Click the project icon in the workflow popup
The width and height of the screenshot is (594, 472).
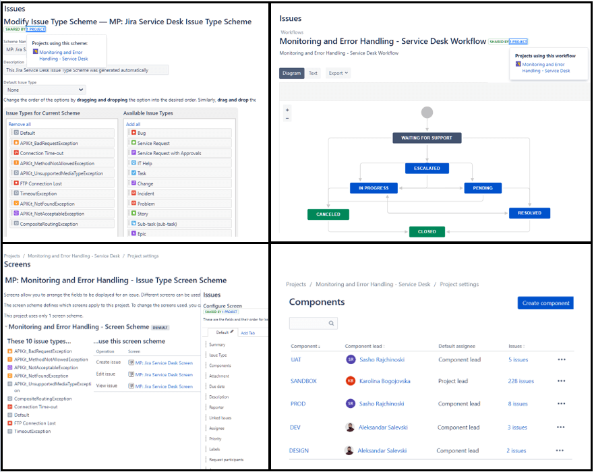(518, 64)
